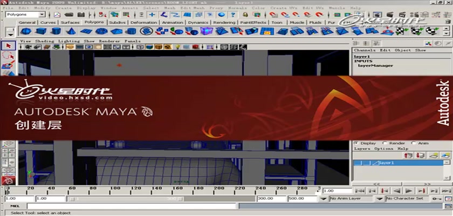Start IPR render icon
The height and width of the screenshot is (216, 453).
point(402,15)
